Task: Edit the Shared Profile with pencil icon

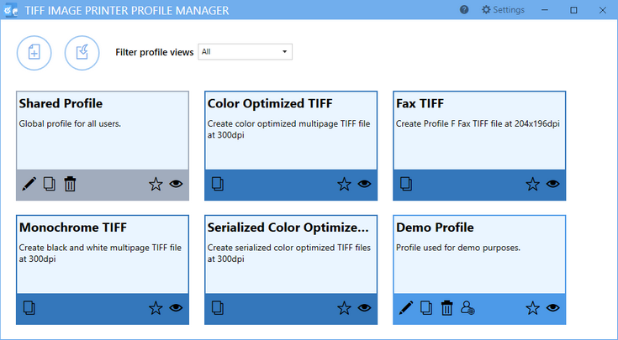Action: (x=29, y=184)
